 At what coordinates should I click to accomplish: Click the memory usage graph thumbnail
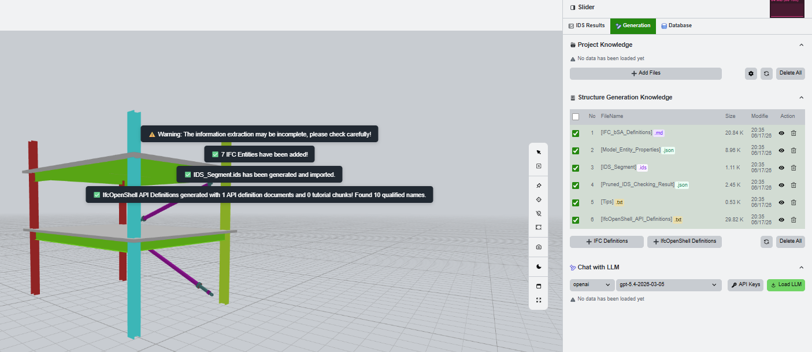pyautogui.click(x=787, y=9)
